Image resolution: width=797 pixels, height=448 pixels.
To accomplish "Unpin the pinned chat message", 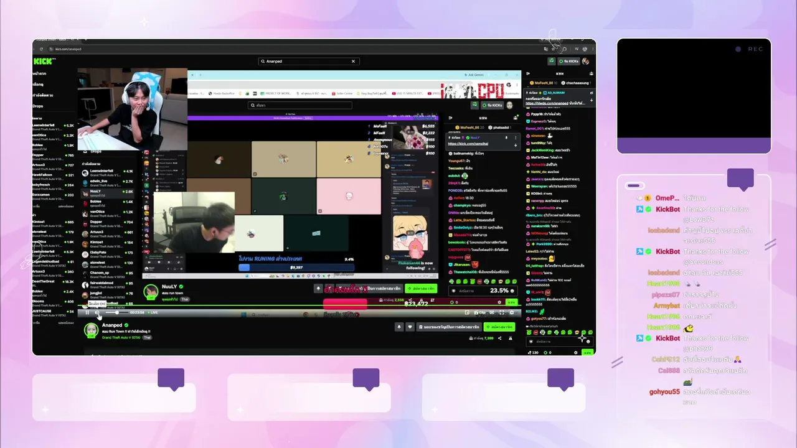I will click(591, 93).
